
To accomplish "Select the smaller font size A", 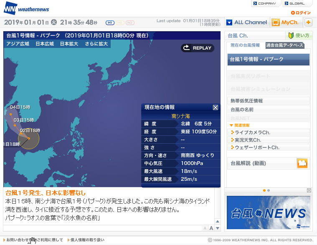I will click(x=205, y=228).
